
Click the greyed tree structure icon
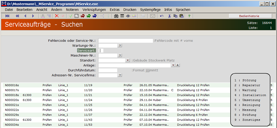49,16
